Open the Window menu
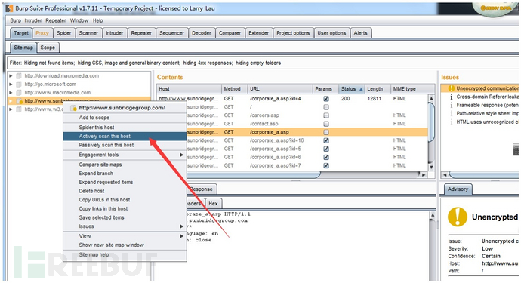This screenshot has width=521, height=283. pos(79,20)
